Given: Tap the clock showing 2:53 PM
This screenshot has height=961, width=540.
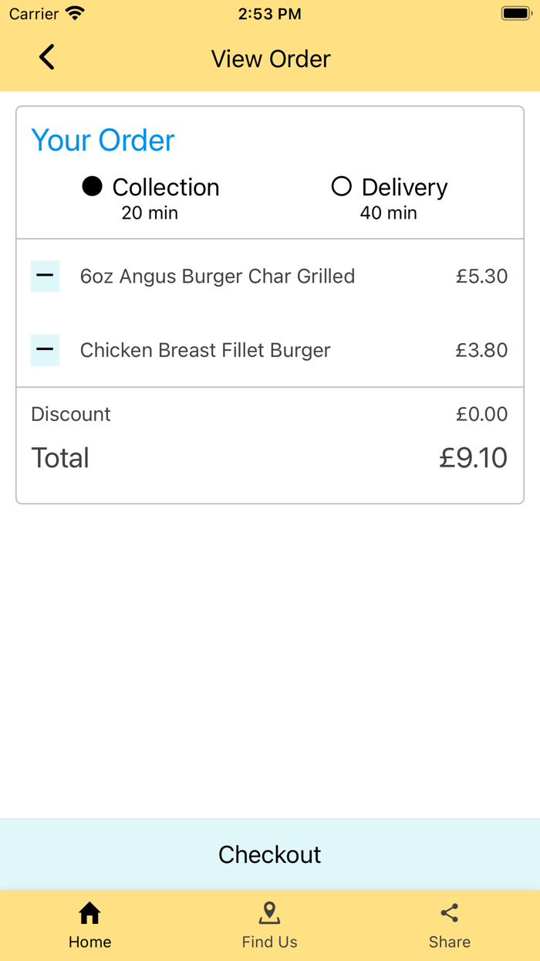Looking at the screenshot, I should point(269,13).
